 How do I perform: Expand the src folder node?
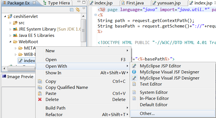pos(10,23)
